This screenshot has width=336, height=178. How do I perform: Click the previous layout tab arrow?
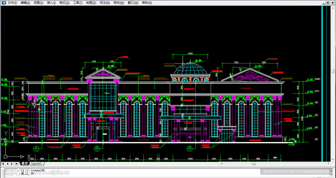click(x=8, y=163)
